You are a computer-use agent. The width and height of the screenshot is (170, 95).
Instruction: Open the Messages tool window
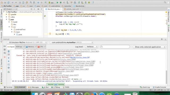pos(33,87)
